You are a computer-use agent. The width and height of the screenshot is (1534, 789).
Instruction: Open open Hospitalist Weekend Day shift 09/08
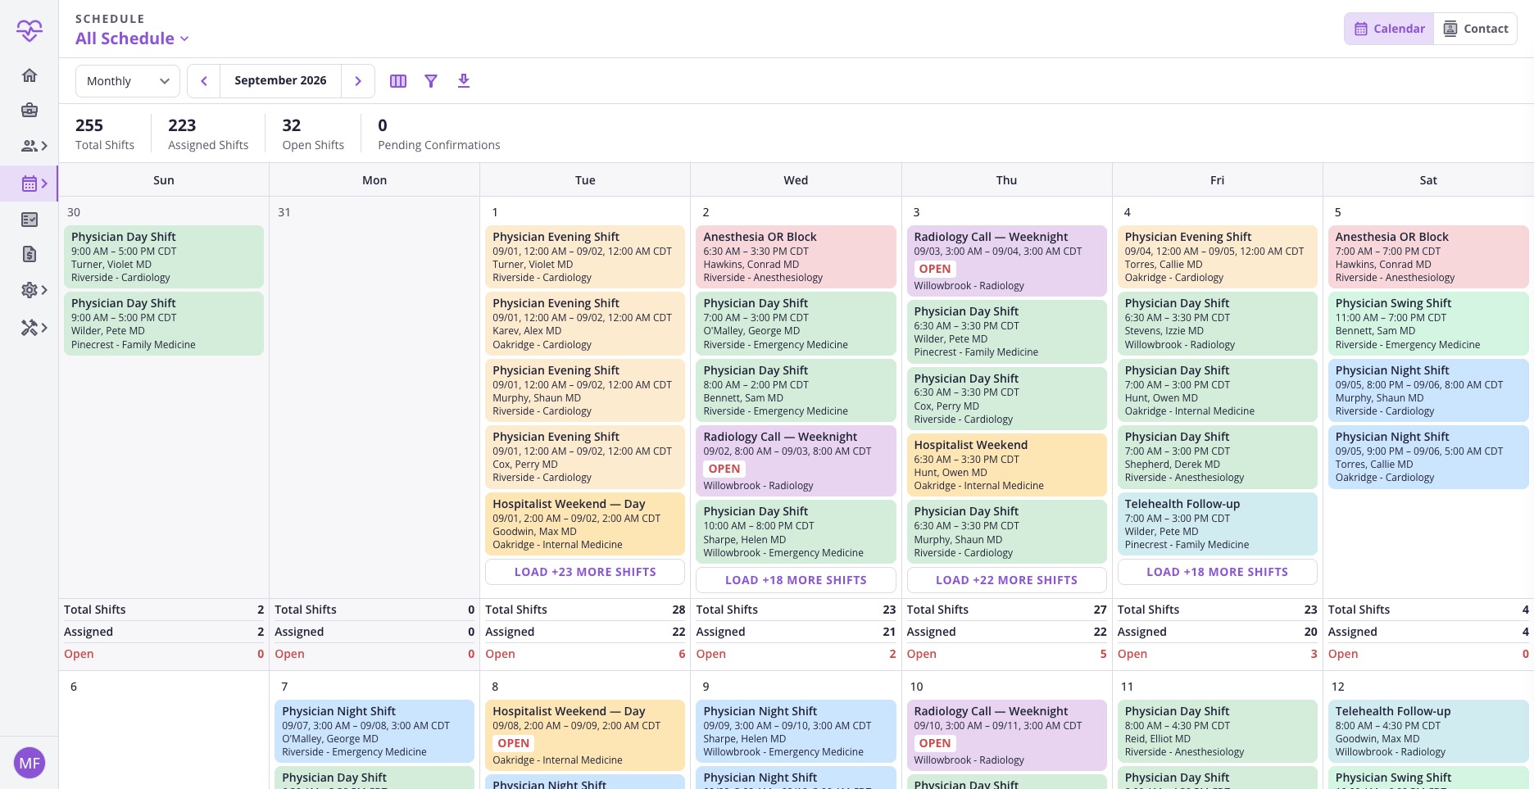point(585,736)
